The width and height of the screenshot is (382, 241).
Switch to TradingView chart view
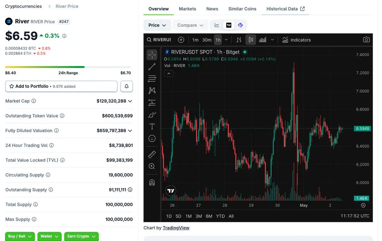click(x=229, y=25)
